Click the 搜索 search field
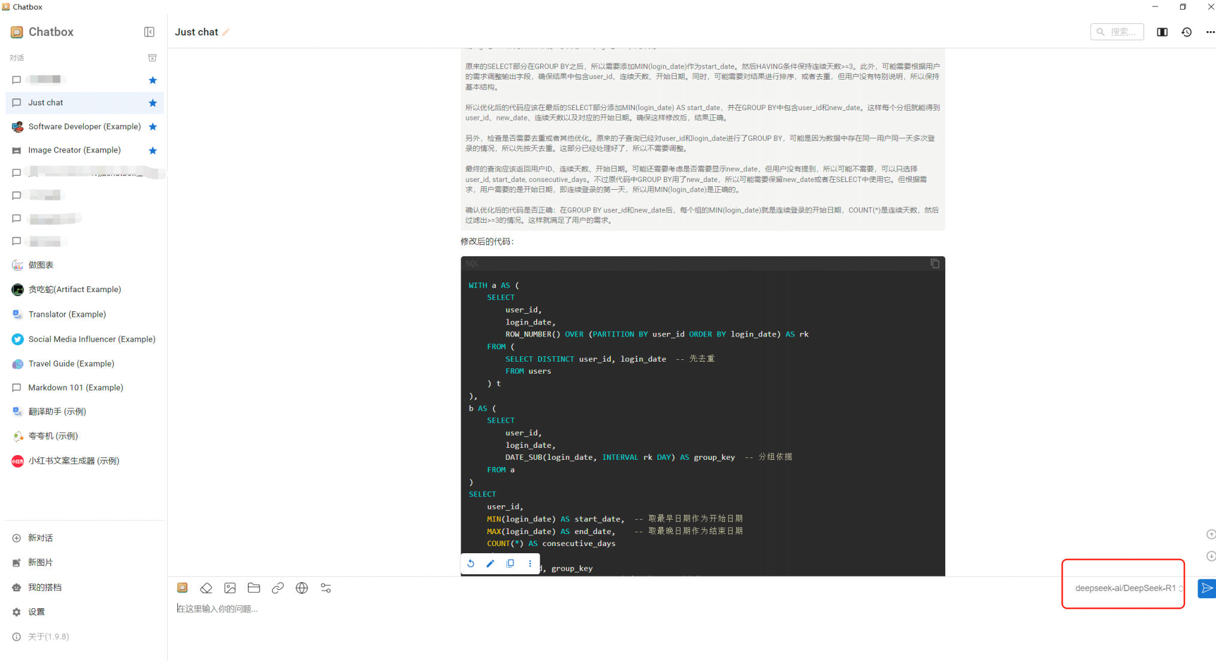 1117,32
